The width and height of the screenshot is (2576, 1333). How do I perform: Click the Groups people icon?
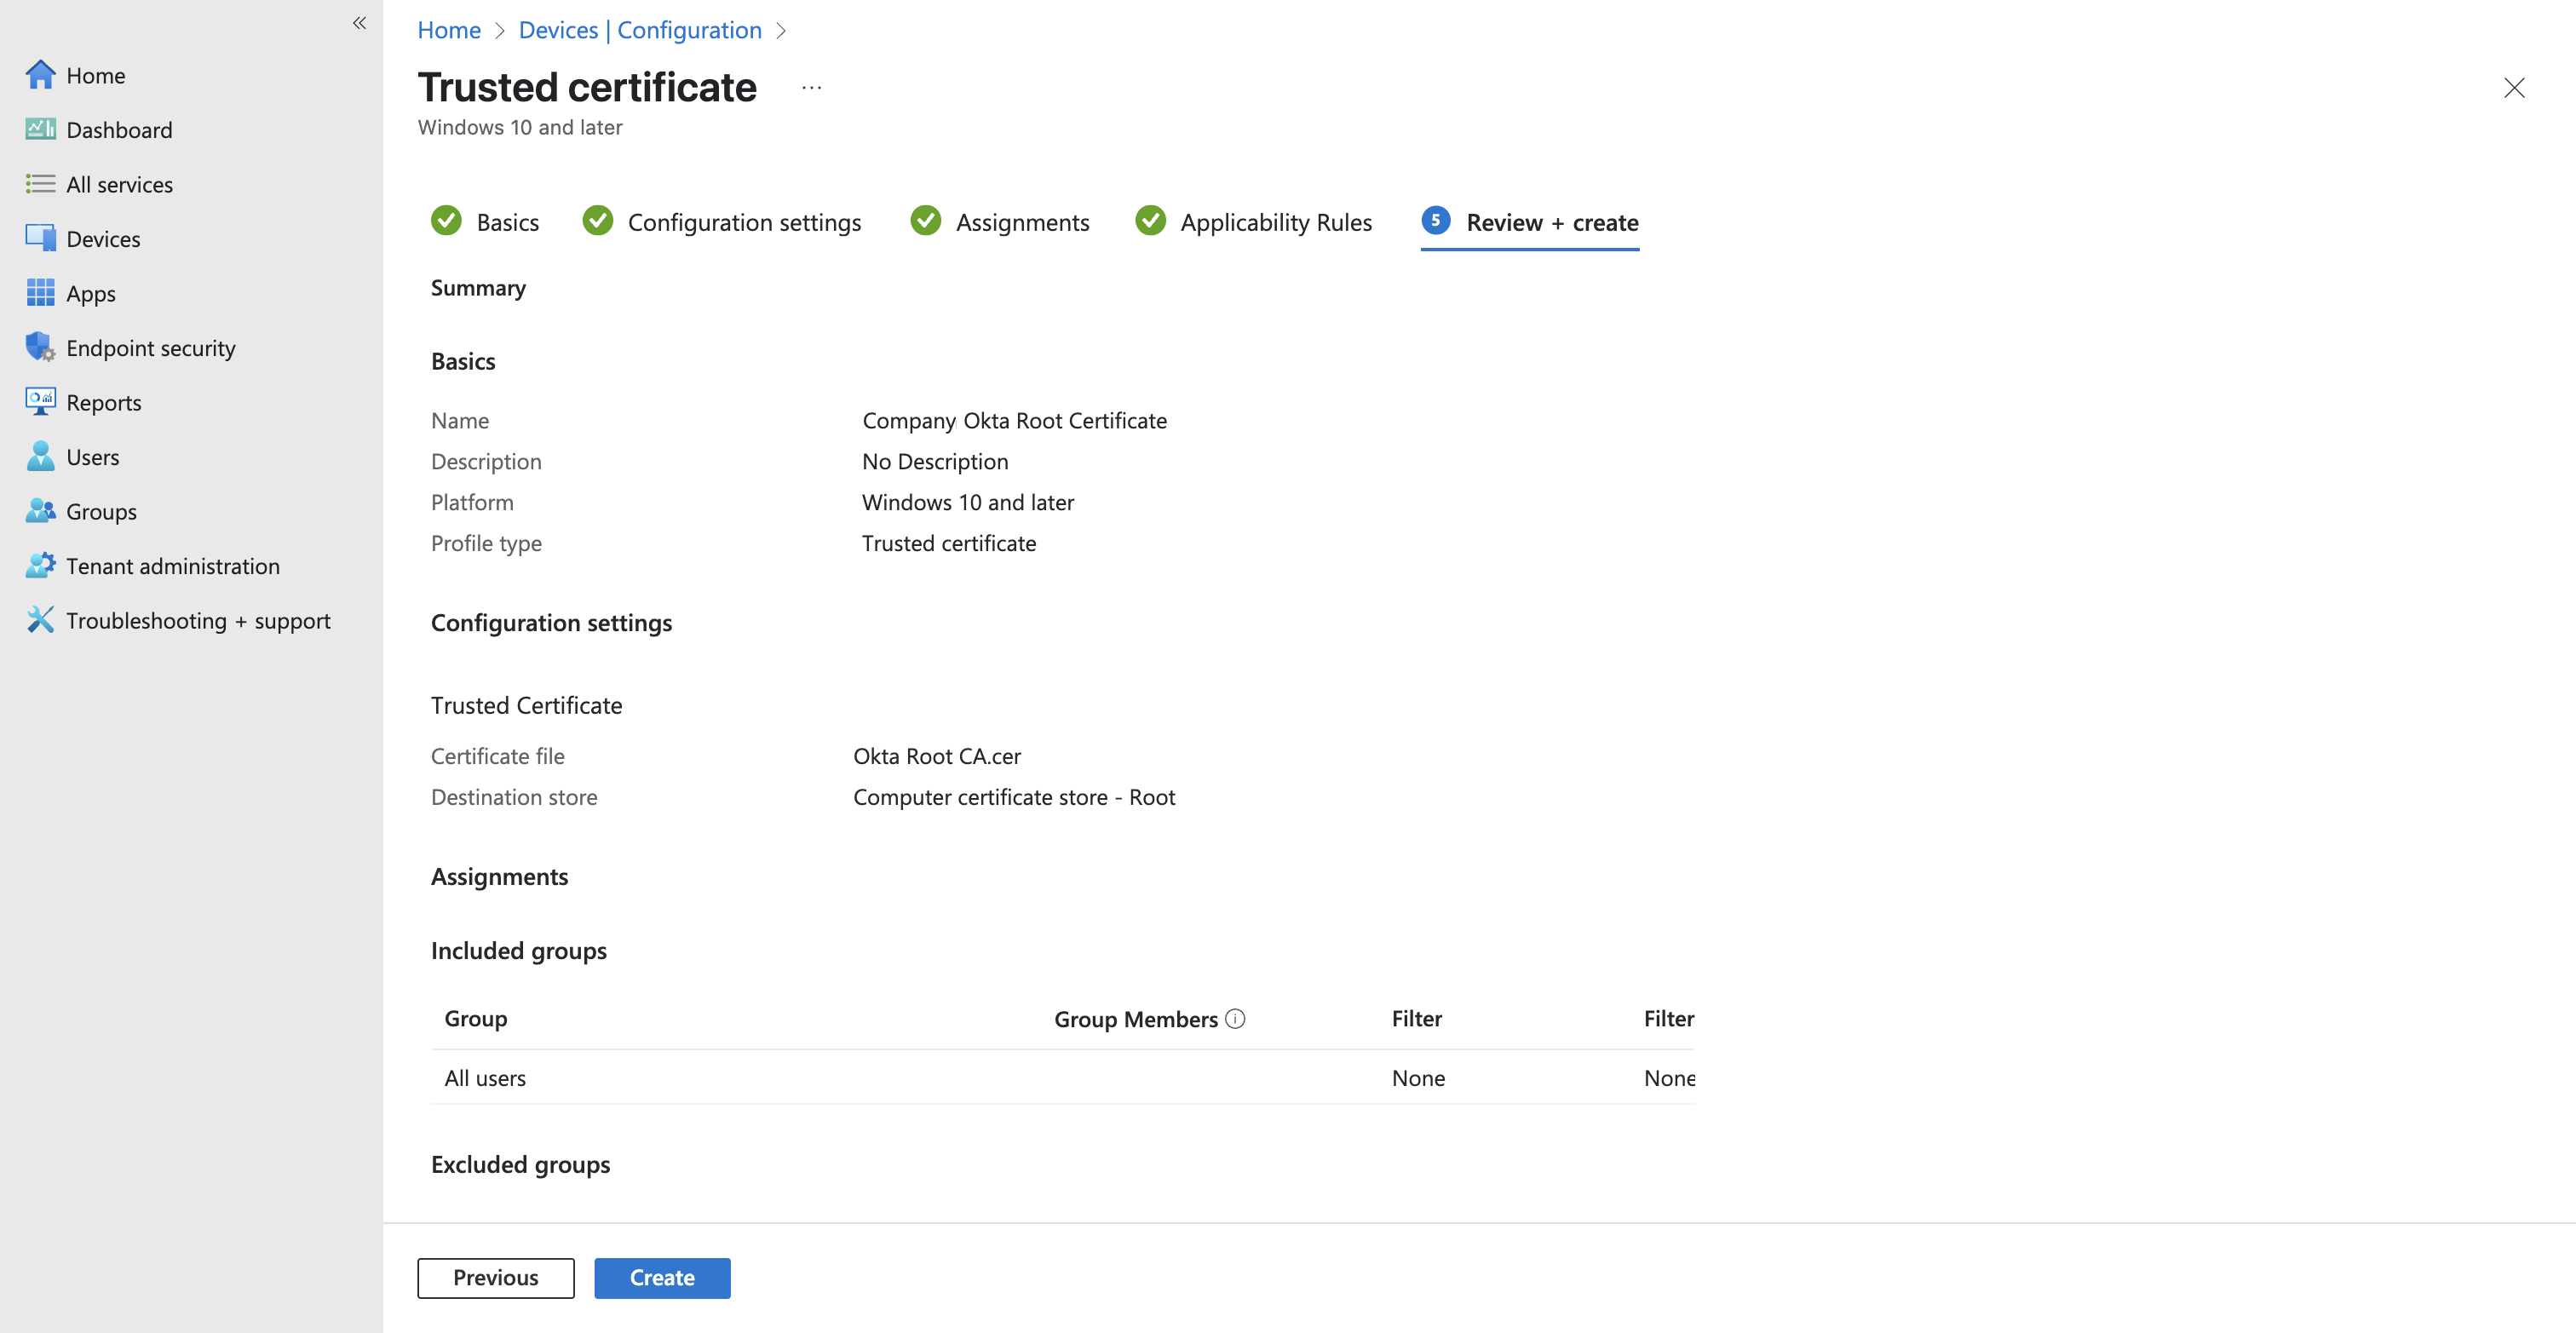(x=40, y=511)
